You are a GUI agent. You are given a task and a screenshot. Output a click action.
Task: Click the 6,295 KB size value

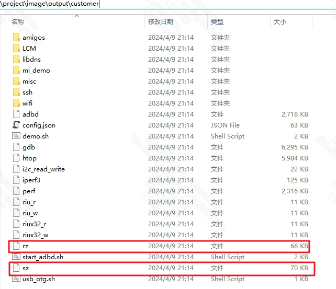click(295, 147)
